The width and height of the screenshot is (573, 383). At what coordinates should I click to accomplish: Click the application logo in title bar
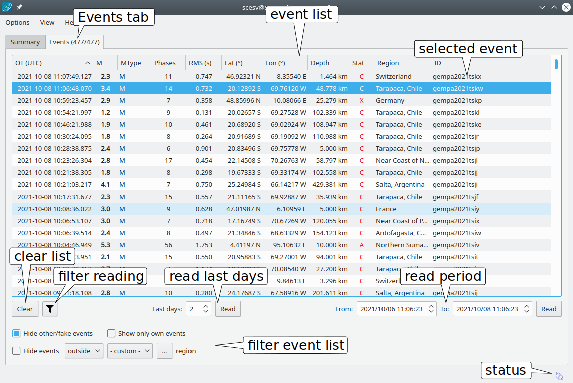coord(8,7)
